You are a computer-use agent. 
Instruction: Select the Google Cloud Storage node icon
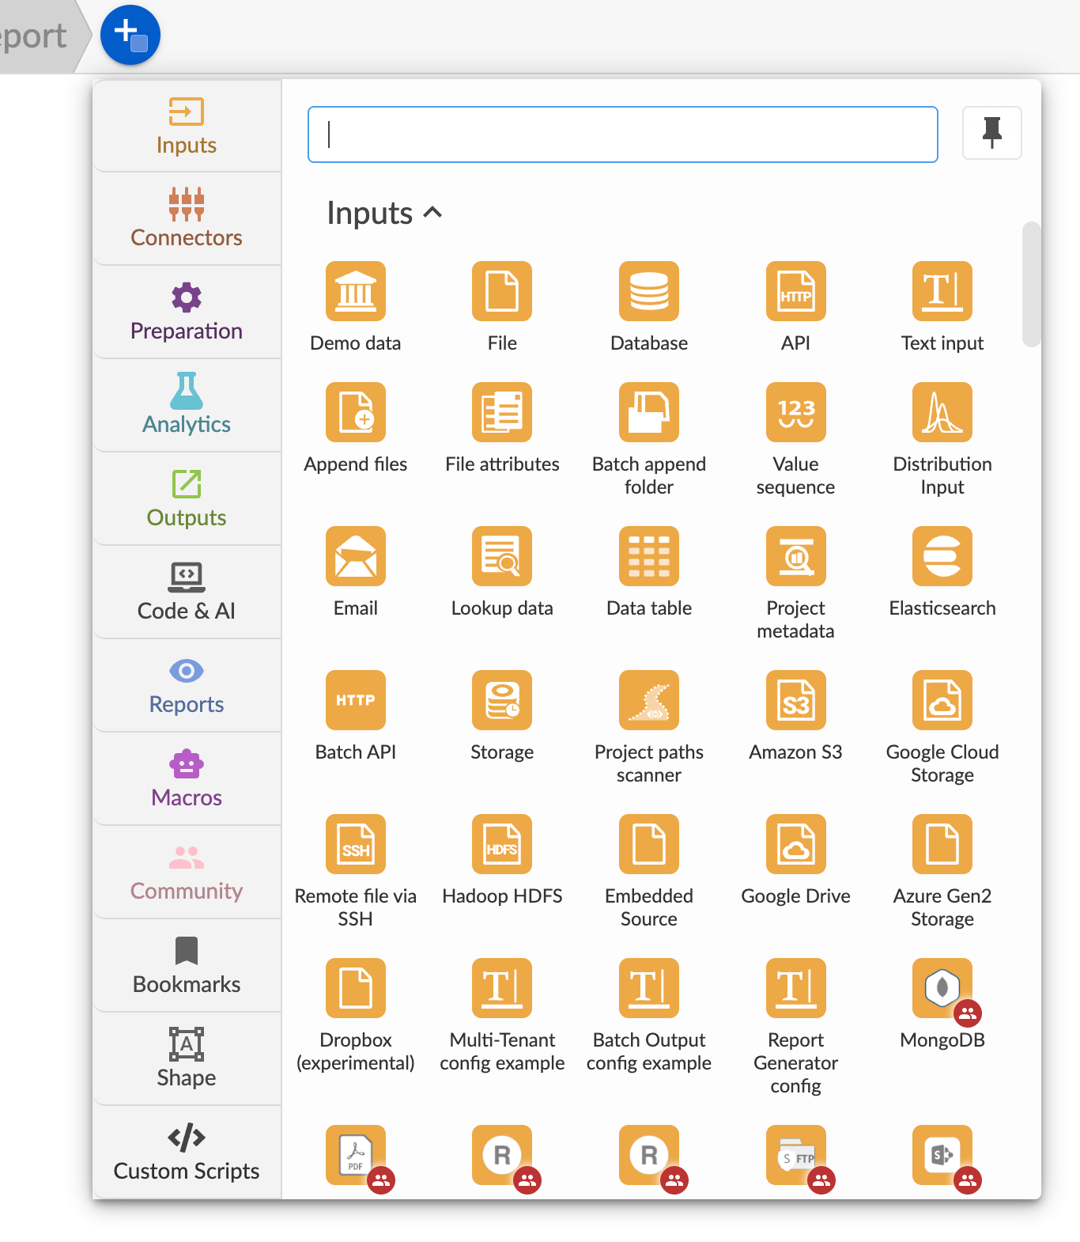[x=942, y=700]
